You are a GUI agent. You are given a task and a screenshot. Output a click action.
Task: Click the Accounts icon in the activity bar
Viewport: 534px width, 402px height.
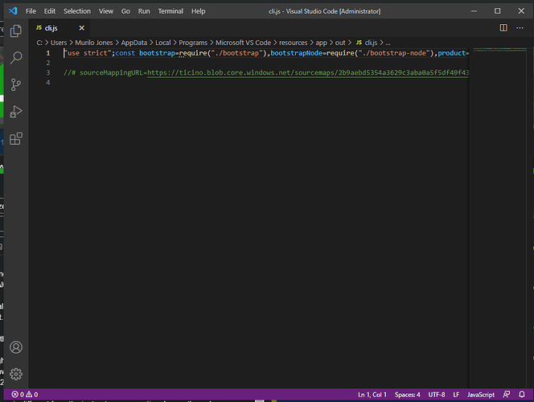(16, 347)
